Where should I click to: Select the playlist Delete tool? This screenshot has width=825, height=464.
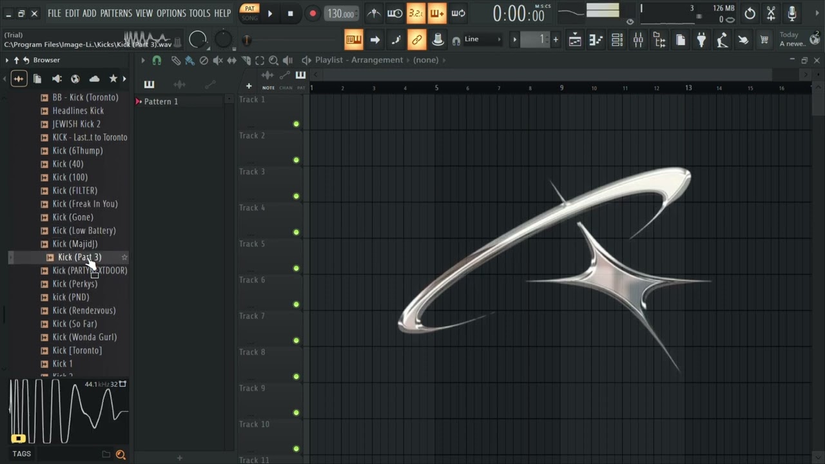click(204, 60)
